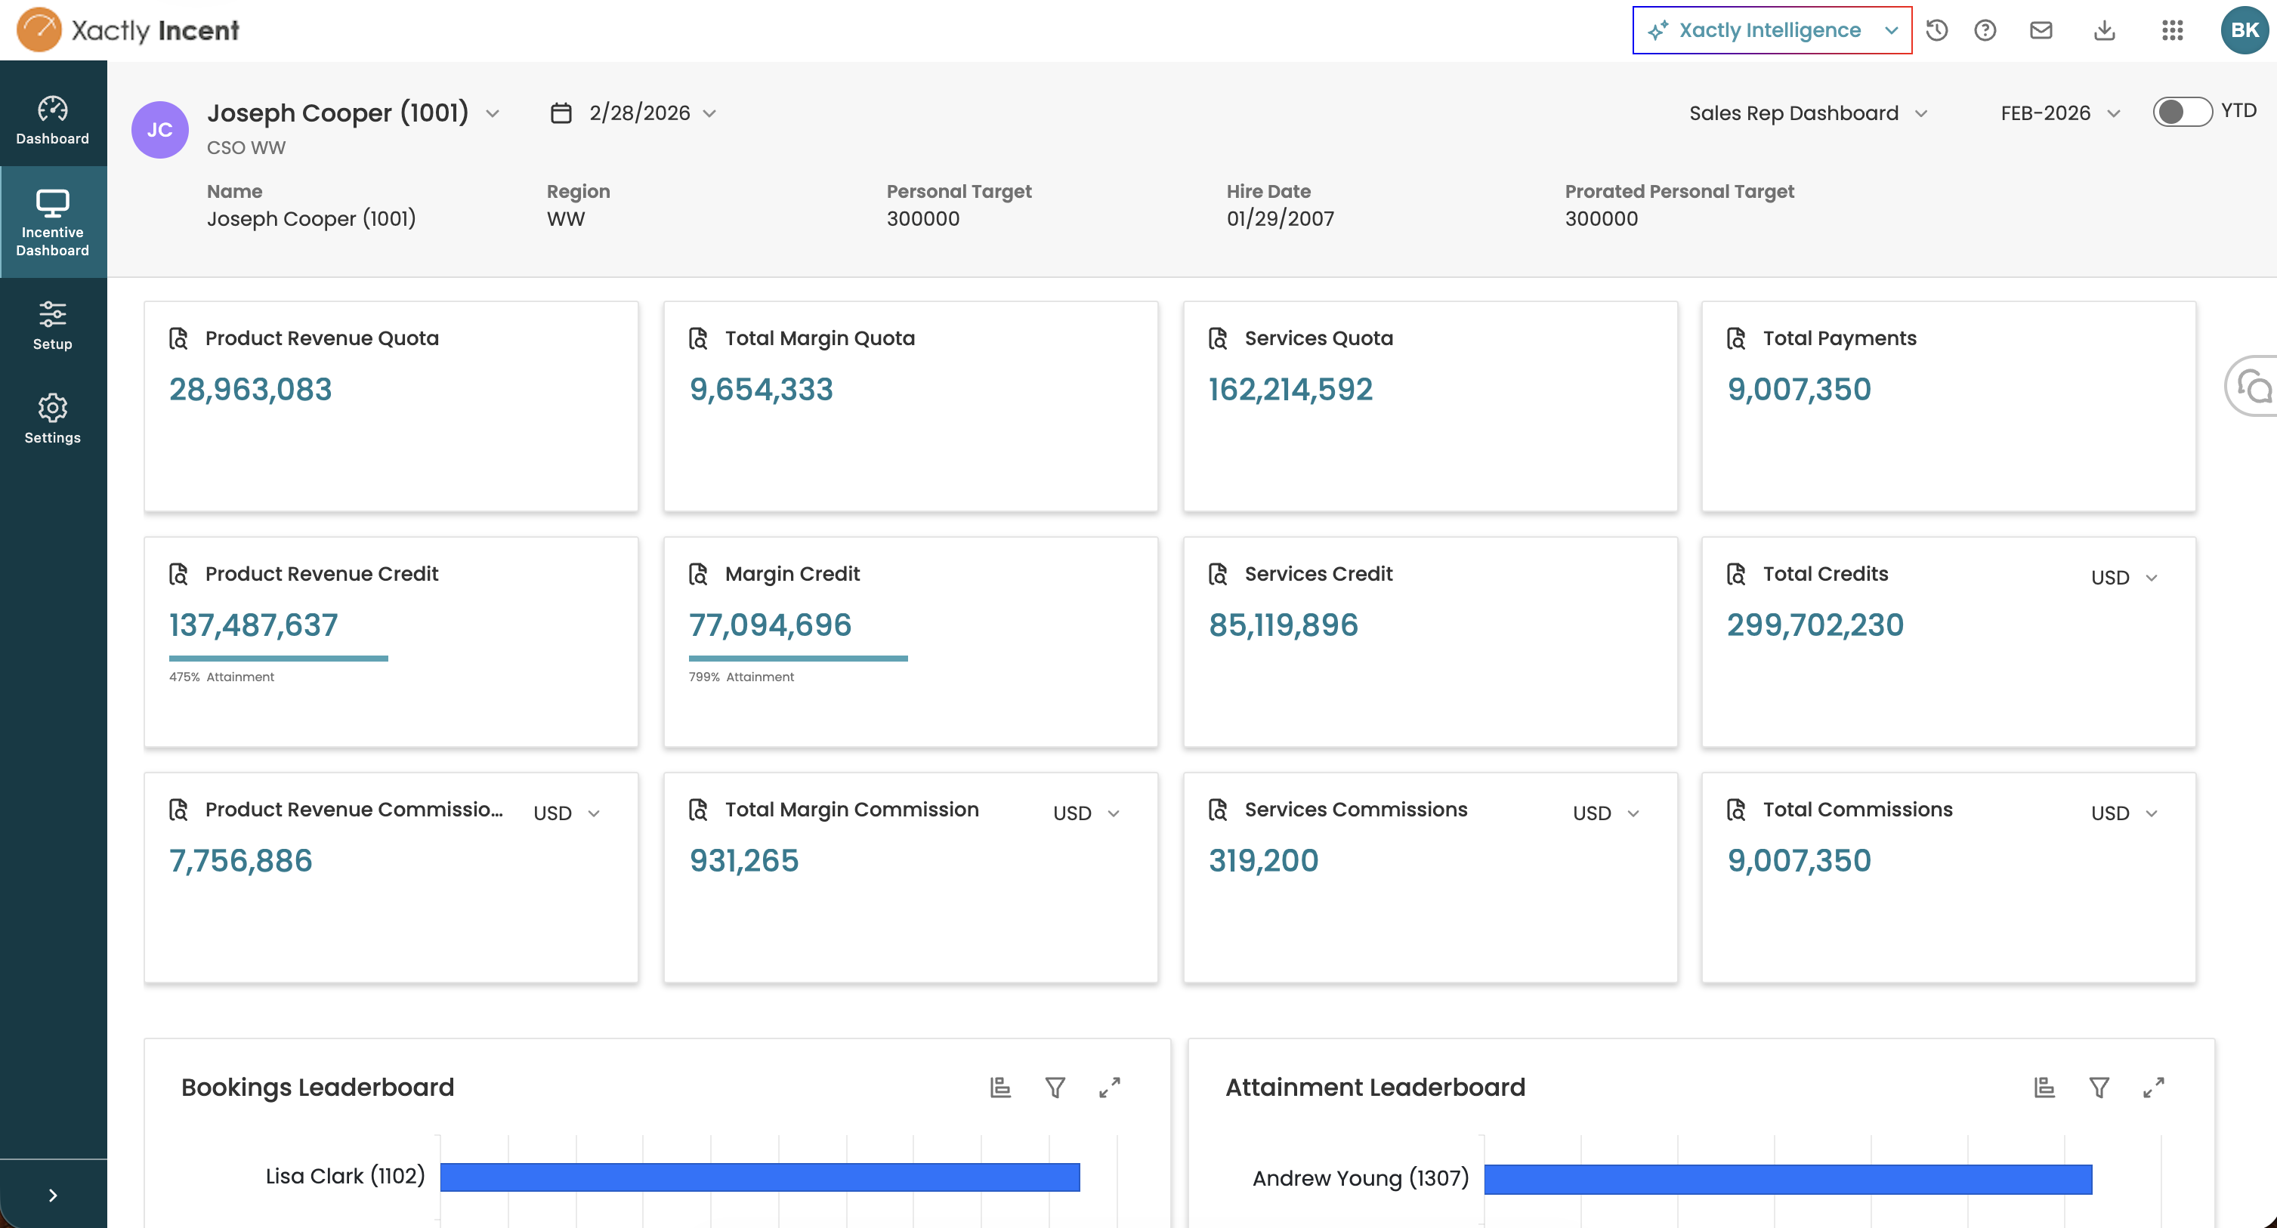Expand the sidebar with bottom arrow
The height and width of the screenshot is (1228, 2277).
[x=52, y=1196]
